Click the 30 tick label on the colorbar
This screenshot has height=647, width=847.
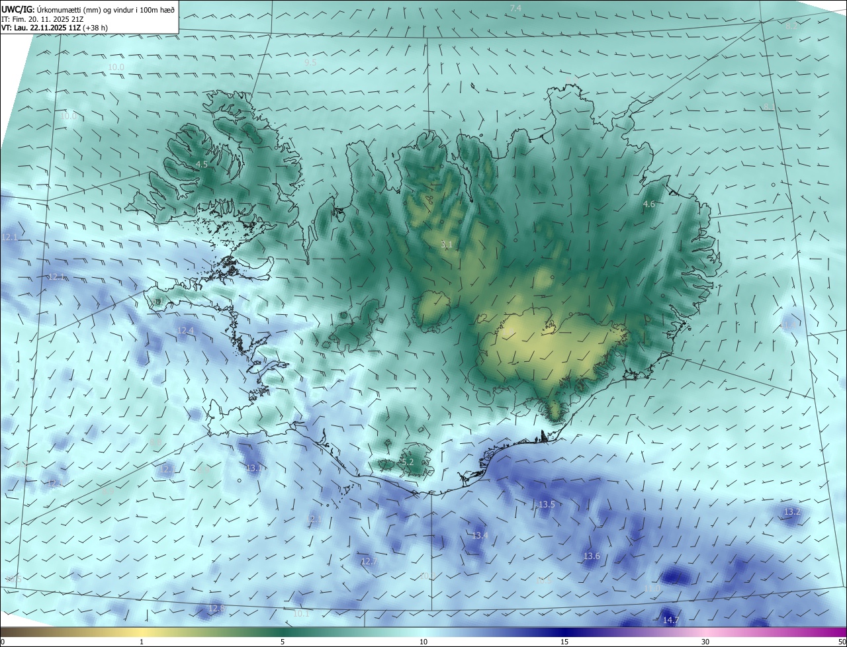click(705, 642)
